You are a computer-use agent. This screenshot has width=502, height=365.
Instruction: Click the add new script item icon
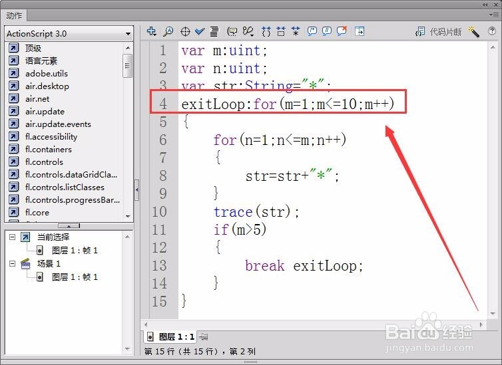point(151,31)
